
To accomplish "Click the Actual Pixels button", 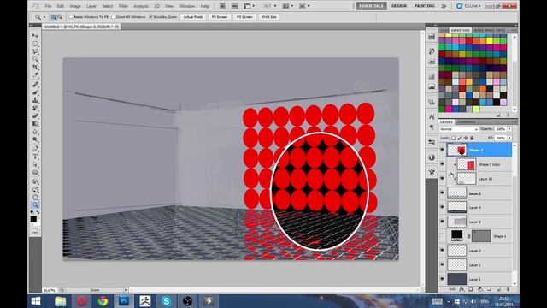I will click(193, 17).
